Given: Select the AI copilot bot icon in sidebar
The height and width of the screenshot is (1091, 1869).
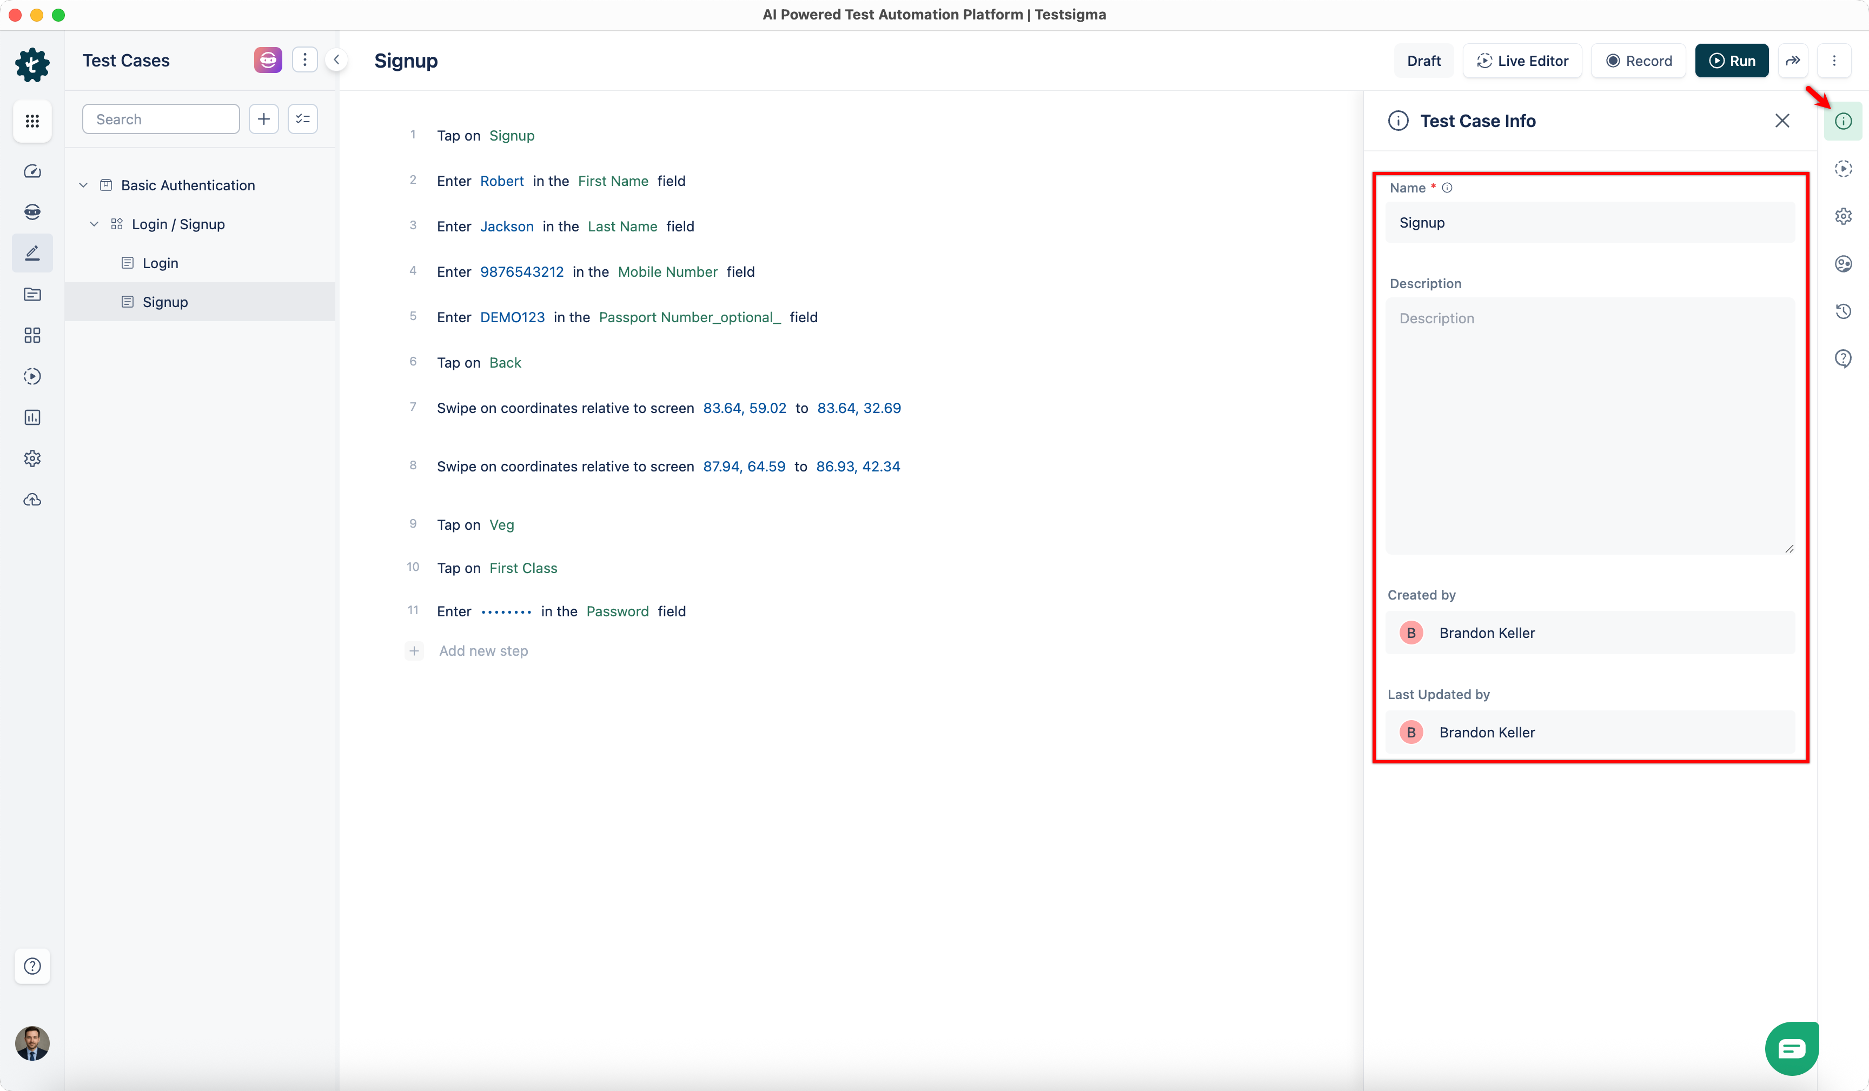Looking at the screenshot, I should 32,211.
